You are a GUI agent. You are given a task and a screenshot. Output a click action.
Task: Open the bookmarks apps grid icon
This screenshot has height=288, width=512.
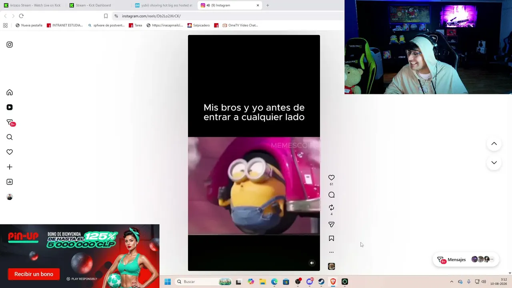coord(5,25)
